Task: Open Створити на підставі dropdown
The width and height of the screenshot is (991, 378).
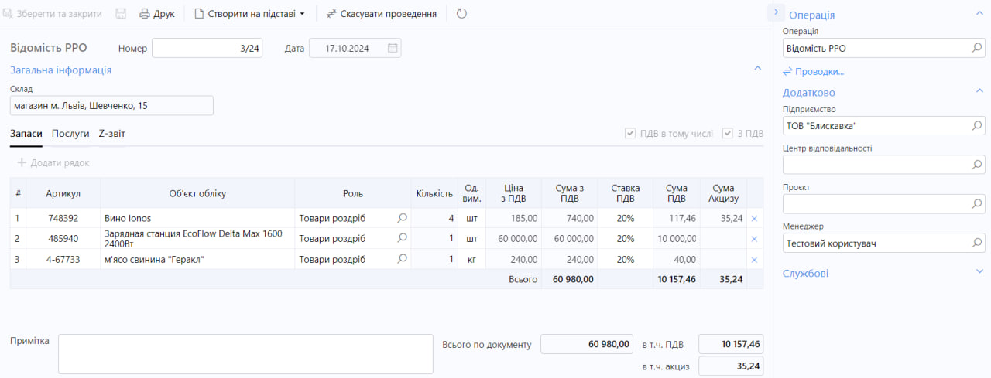Action: (249, 14)
